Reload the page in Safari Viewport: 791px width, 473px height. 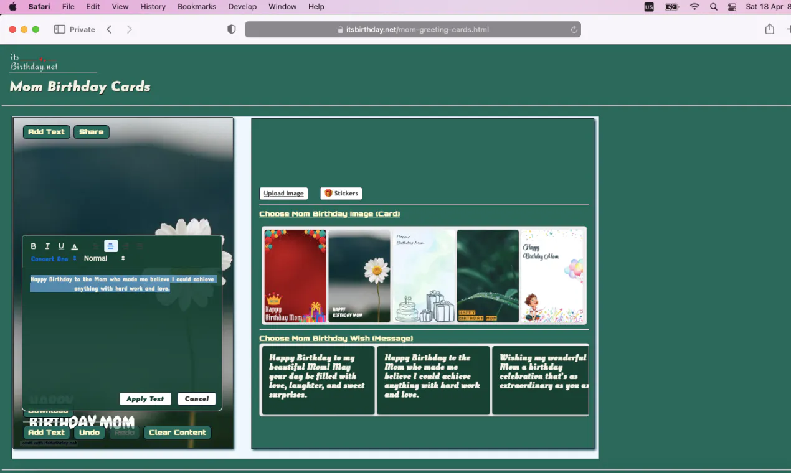tap(574, 29)
